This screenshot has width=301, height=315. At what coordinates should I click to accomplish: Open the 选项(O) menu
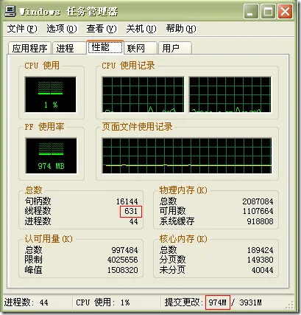point(62,29)
